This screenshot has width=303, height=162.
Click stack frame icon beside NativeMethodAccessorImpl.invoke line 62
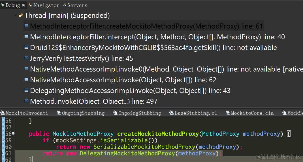[x=26, y=80]
